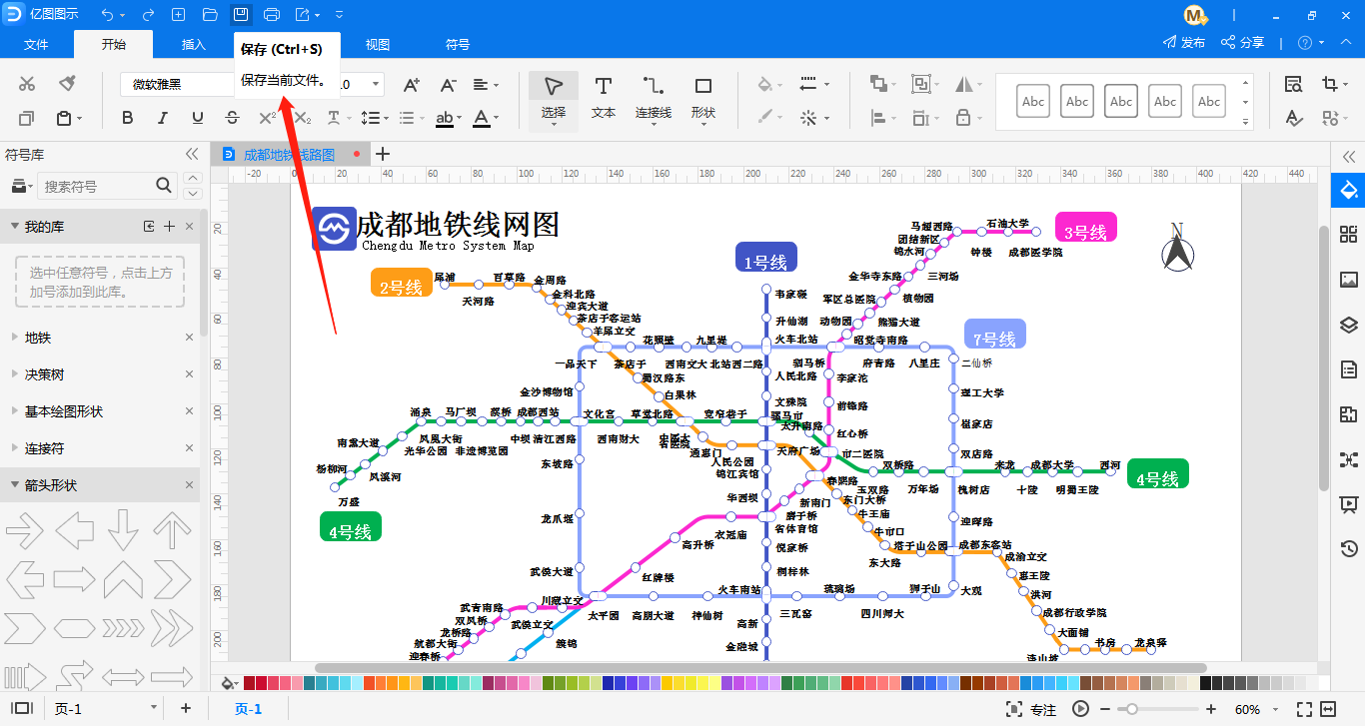Click the 页-1 page tab
Image resolution: width=1365 pixels, height=726 pixels.
click(x=248, y=709)
